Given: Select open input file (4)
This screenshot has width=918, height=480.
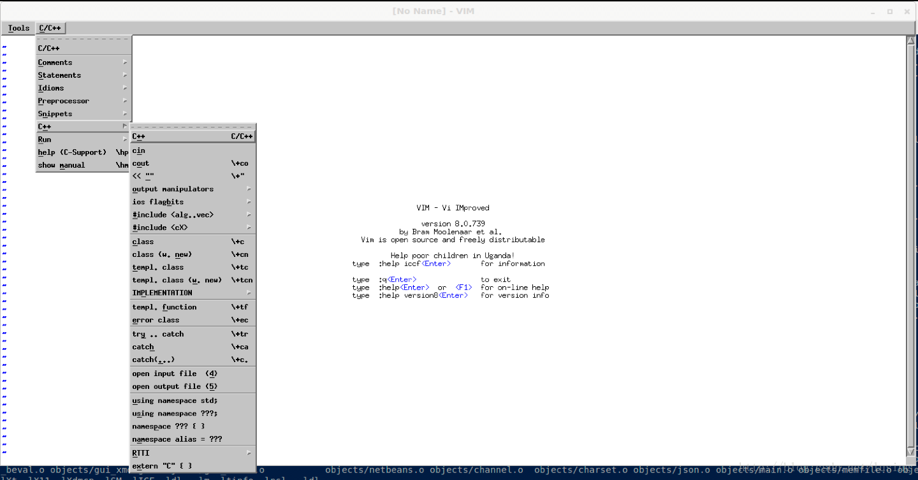Looking at the screenshot, I should (x=193, y=374).
